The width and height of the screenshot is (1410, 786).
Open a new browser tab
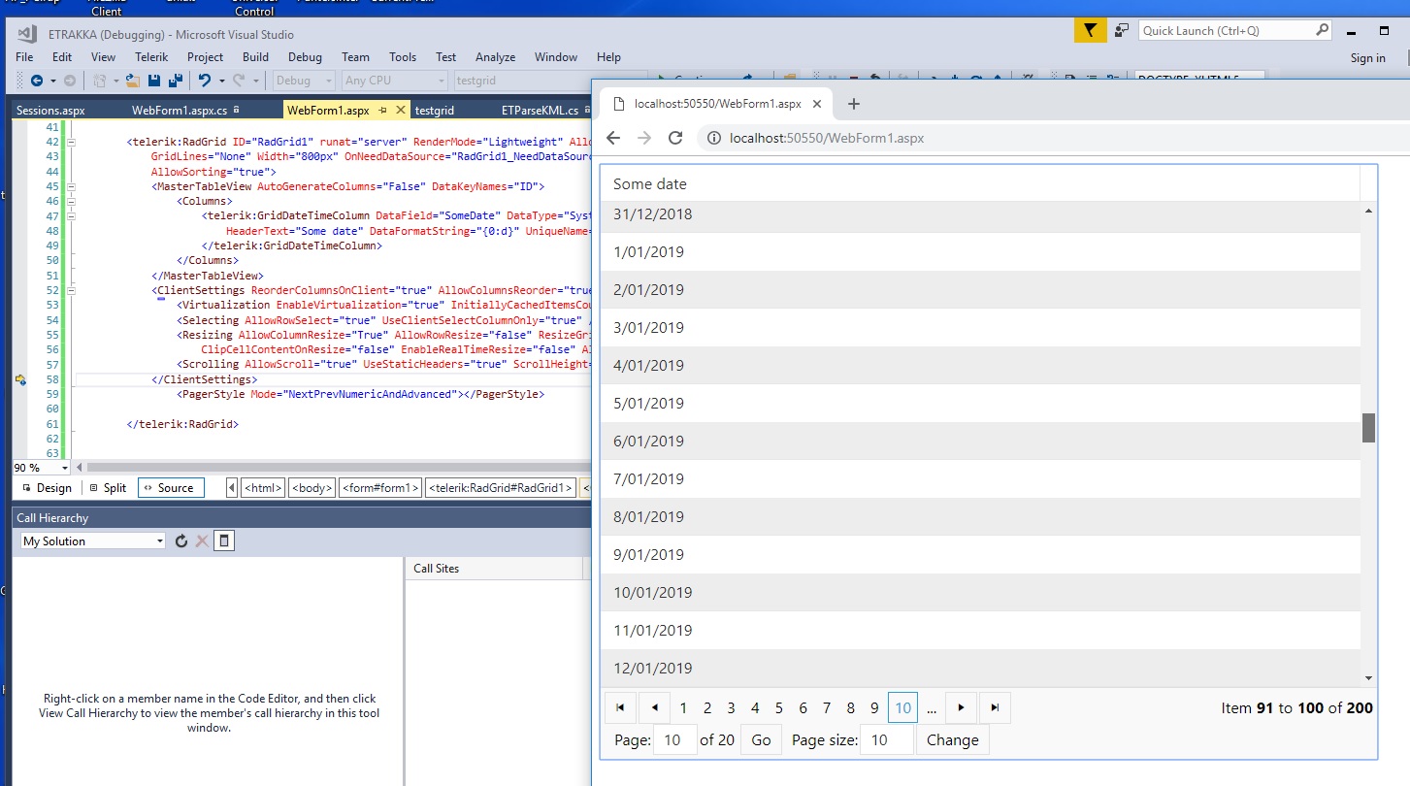pos(854,104)
